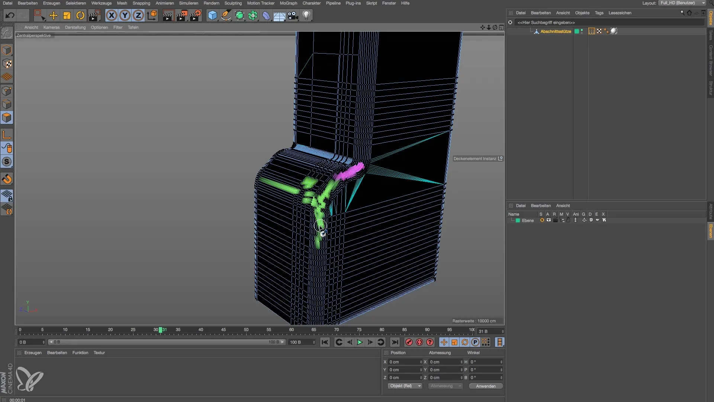The image size is (714, 402).
Task: Activate the Move tool
Action: point(54,15)
